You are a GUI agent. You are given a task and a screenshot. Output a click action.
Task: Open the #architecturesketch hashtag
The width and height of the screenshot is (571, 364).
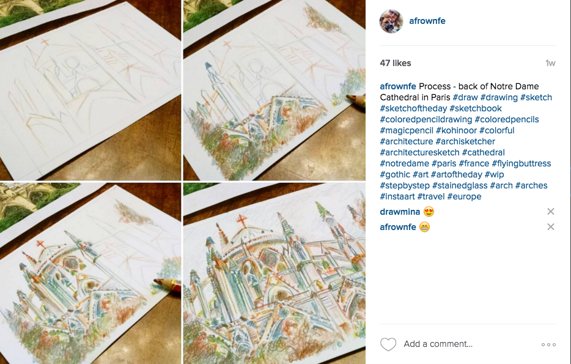[x=419, y=153]
